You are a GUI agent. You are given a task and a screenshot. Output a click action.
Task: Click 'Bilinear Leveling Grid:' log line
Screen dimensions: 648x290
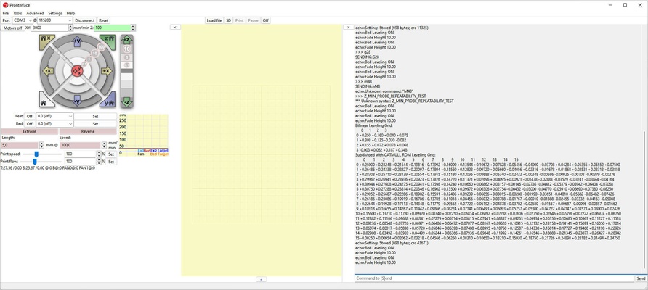click(x=374, y=125)
